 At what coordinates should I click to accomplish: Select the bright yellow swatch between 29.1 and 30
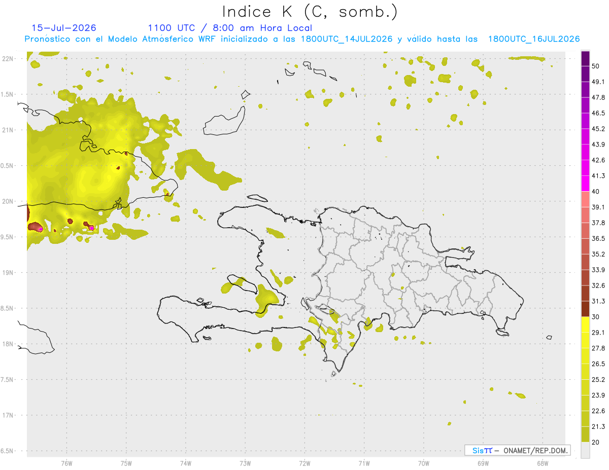[x=586, y=324]
